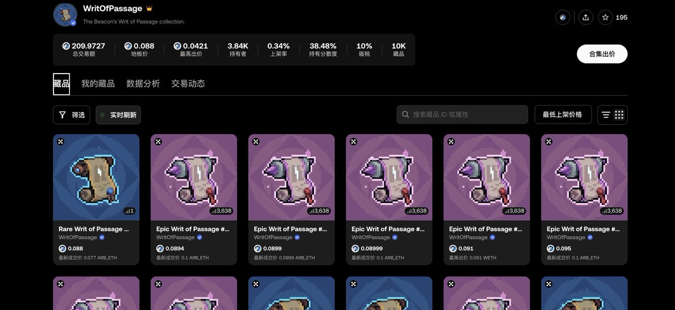The image size is (675, 310).
Task: Click the token icon beside the 0.088 floor price stat
Action: [128, 46]
